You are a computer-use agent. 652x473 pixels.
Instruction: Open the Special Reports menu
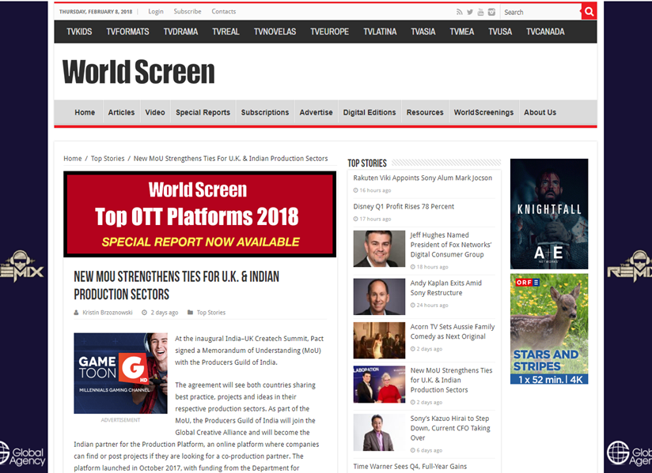pyautogui.click(x=203, y=112)
